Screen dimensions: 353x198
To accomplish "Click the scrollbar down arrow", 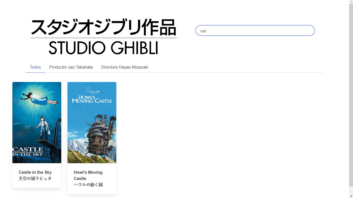I will point(351,196).
